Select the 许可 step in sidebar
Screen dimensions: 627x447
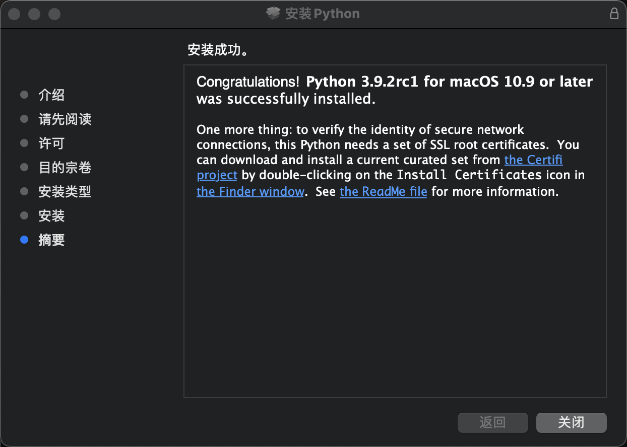pyautogui.click(x=51, y=143)
